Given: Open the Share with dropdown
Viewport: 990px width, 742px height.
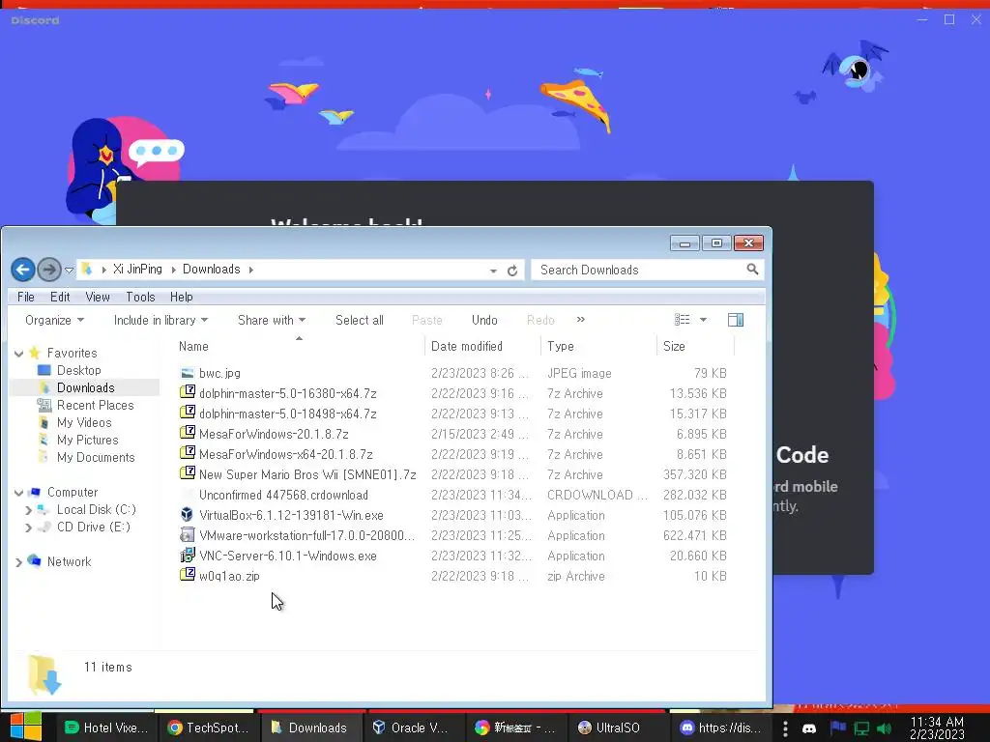Looking at the screenshot, I should (x=272, y=320).
